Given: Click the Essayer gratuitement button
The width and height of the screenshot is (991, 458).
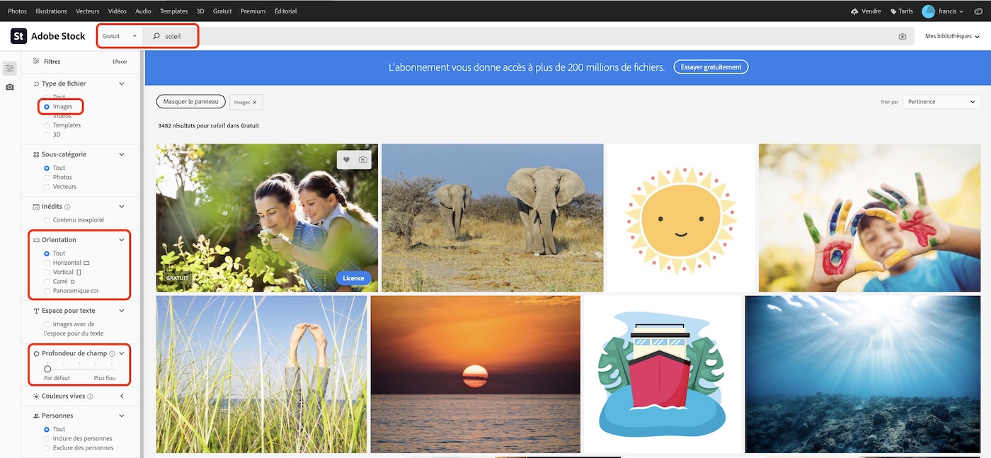Looking at the screenshot, I should (x=711, y=67).
